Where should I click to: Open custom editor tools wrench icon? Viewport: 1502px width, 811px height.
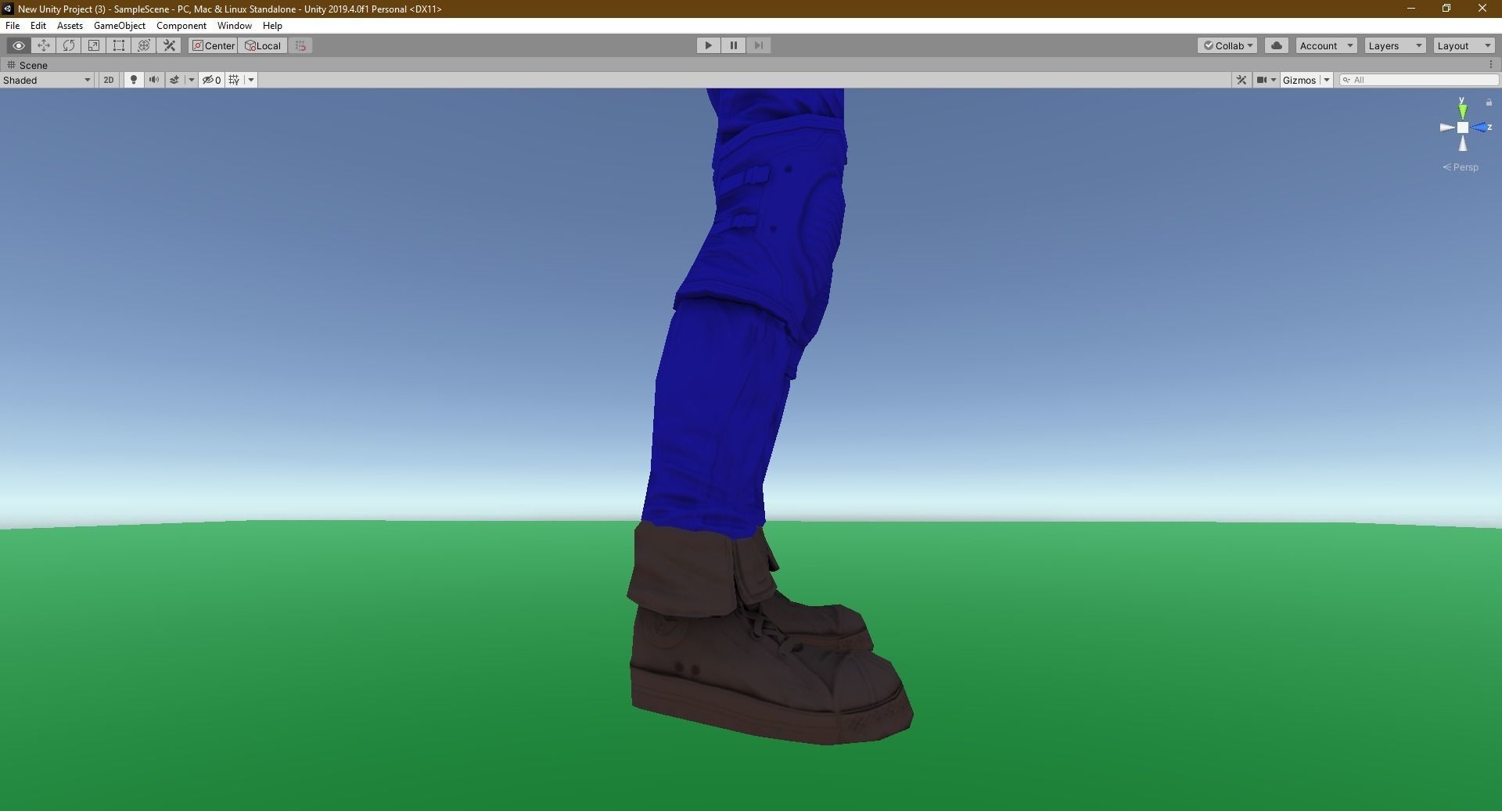pos(169,45)
